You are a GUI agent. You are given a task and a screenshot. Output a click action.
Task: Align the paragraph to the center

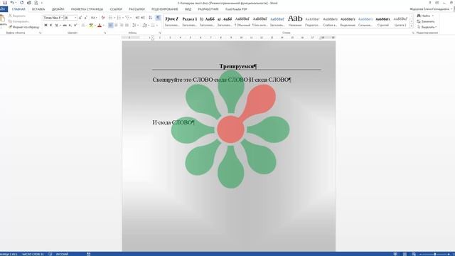[116, 26]
